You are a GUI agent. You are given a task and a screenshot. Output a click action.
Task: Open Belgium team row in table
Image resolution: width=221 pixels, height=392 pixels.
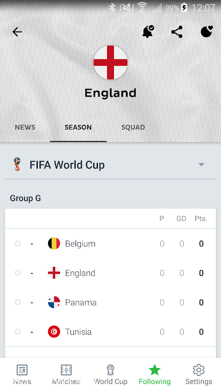click(110, 243)
